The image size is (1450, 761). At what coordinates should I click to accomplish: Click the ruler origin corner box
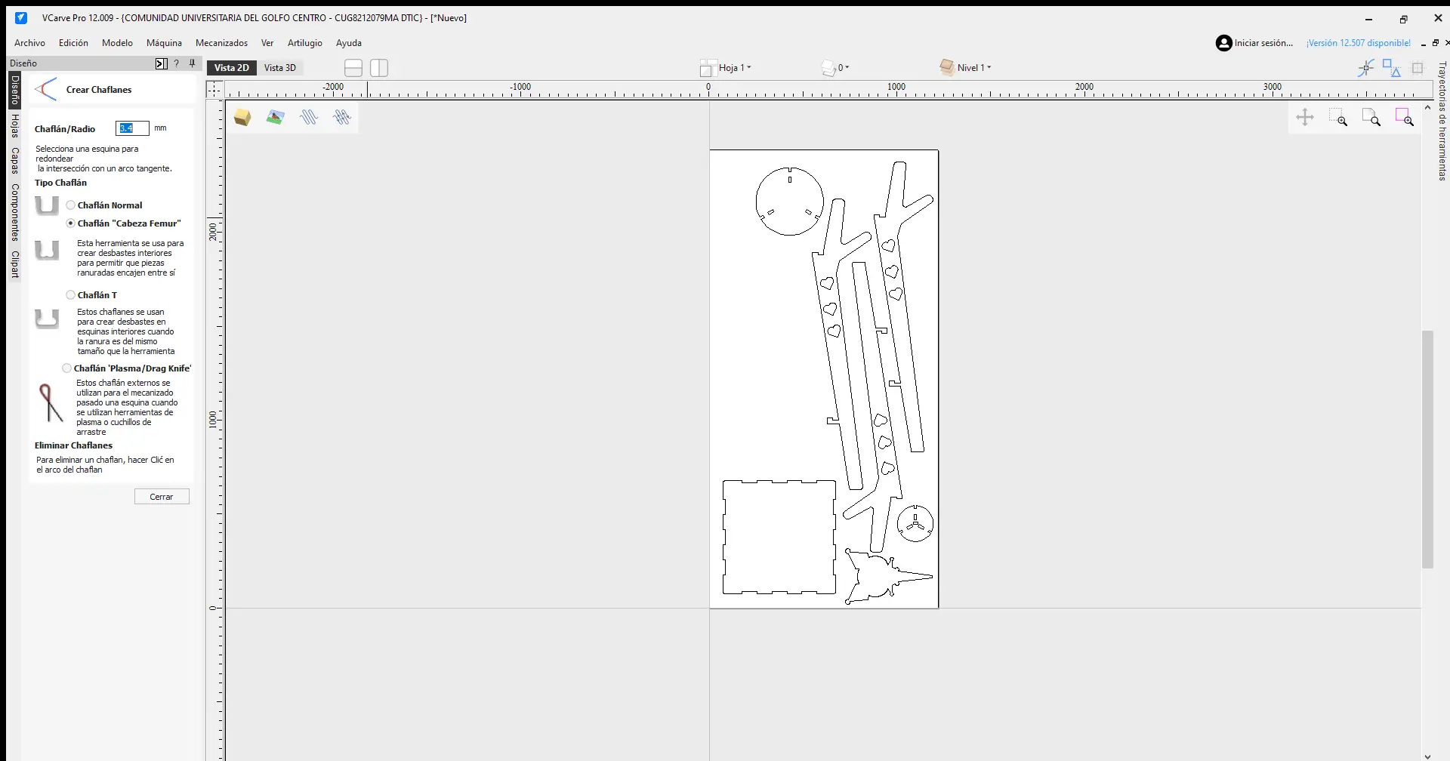[x=215, y=90]
